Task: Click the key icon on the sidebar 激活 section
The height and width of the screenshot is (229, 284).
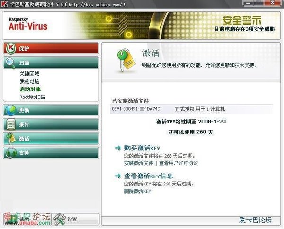Action: (x=10, y=139)
